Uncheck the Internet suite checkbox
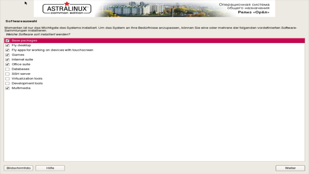 point(7,60)
